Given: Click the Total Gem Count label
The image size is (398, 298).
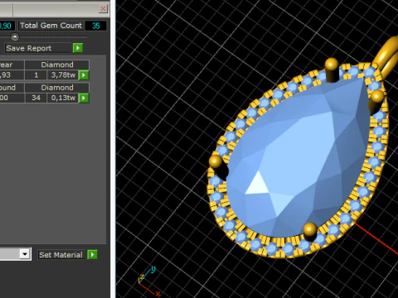Looking at the screenshot, I should coord(51,26).
